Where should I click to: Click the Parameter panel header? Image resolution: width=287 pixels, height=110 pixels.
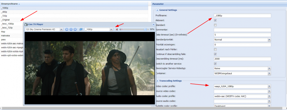219,4
